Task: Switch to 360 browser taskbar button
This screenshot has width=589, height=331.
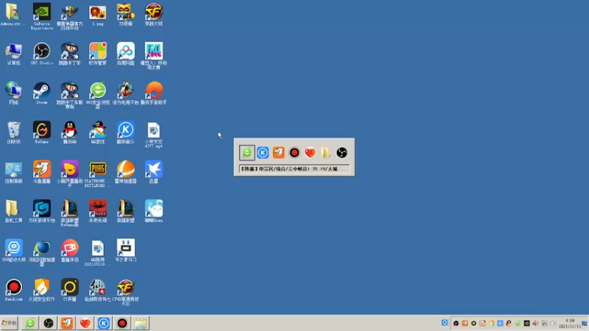Action: [x=30, y=323]
